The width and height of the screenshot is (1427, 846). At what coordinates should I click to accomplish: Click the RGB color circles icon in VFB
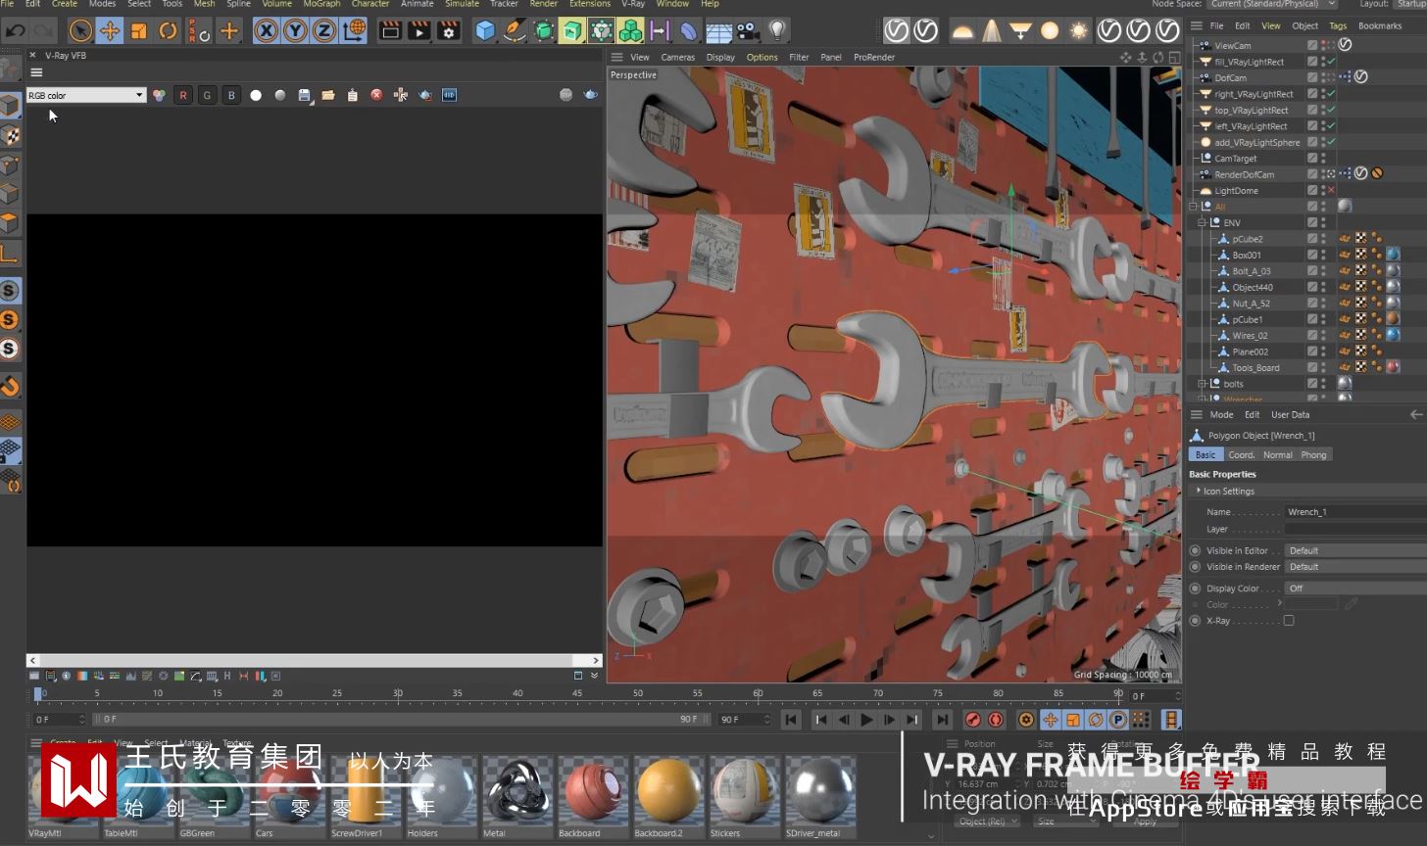pyautogui.click(x=159, y=95)
